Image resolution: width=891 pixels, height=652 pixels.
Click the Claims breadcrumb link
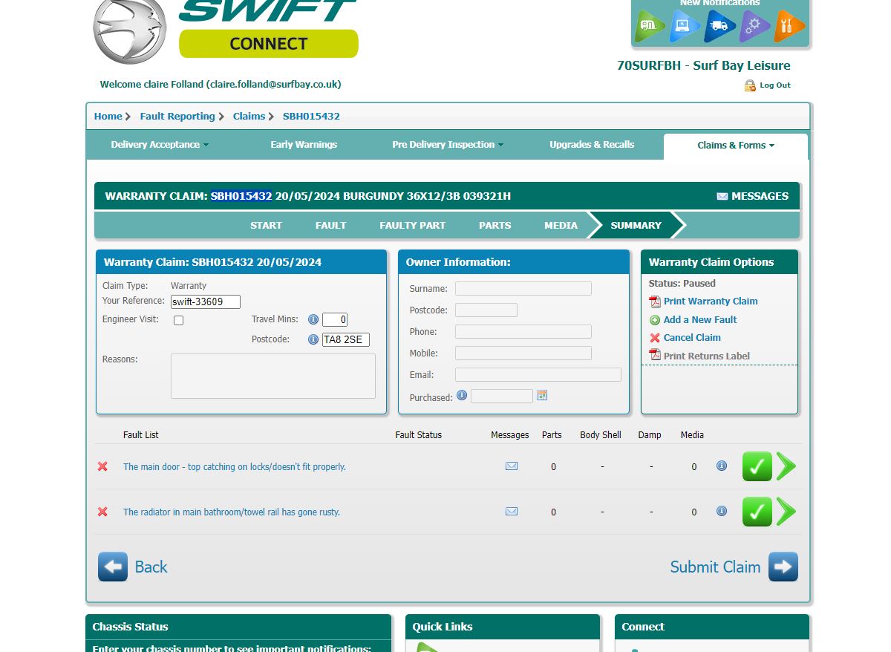(249, 116)
